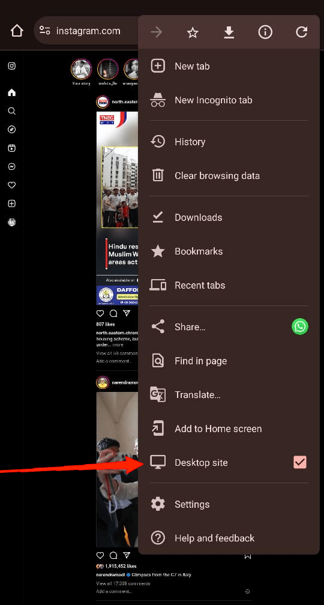Click the forward arrow in menu

(156, 33)
